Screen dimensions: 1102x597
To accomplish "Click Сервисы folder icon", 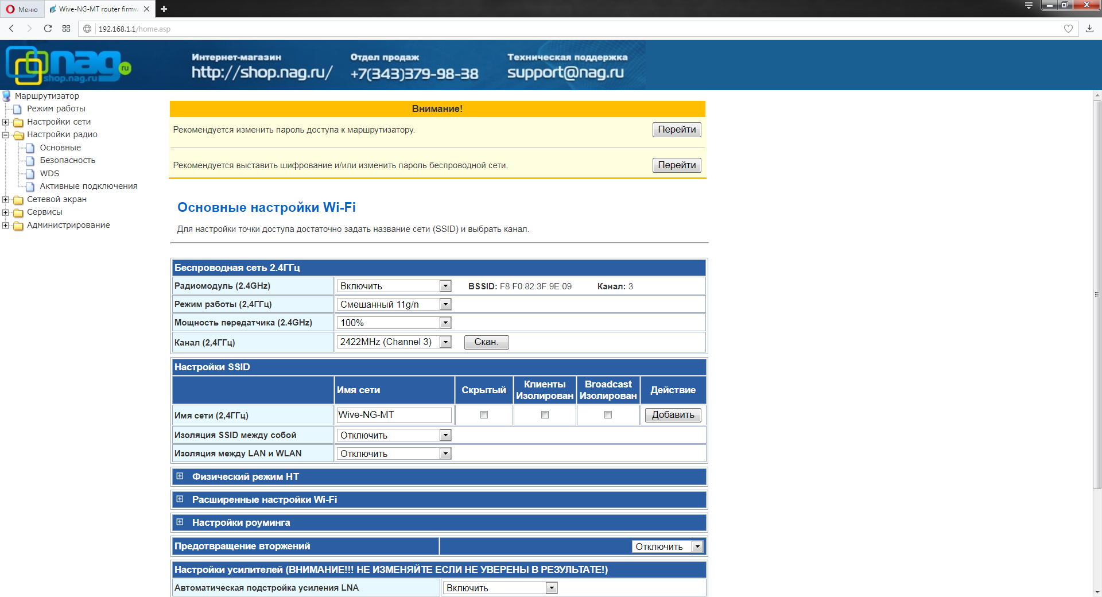I will pos(18,212).
